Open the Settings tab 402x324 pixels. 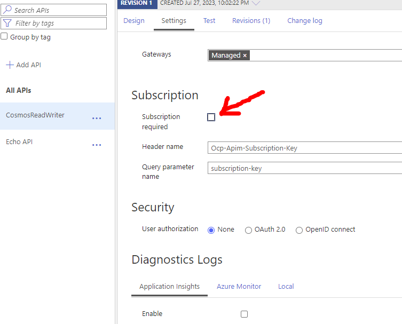[174, 20]
